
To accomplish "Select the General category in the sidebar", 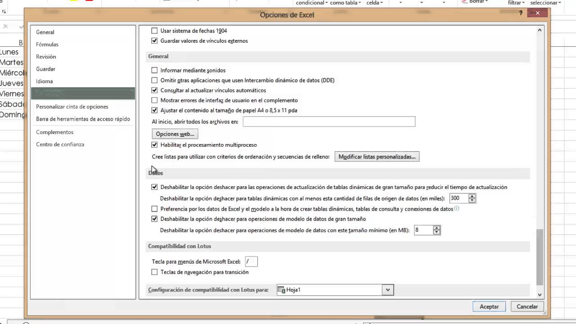I will pos(83,32).
